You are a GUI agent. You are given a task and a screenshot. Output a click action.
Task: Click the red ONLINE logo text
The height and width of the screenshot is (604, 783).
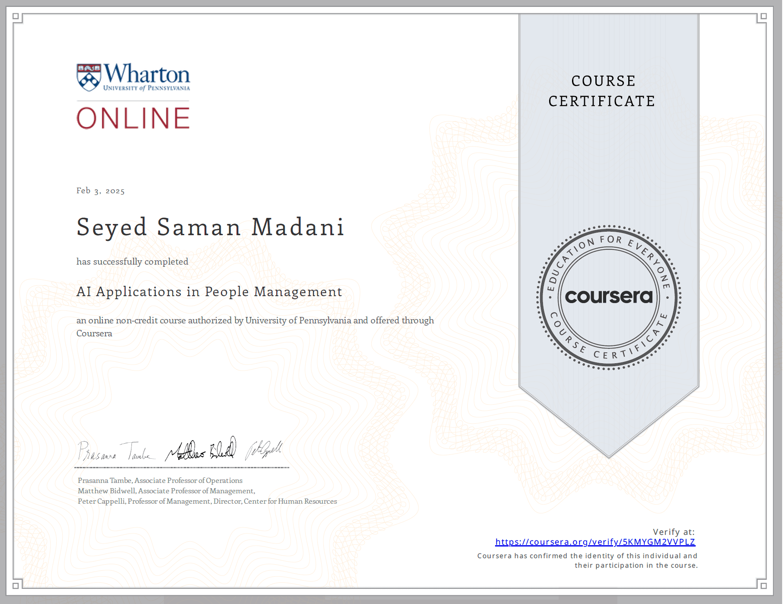(x=133, y=118)
